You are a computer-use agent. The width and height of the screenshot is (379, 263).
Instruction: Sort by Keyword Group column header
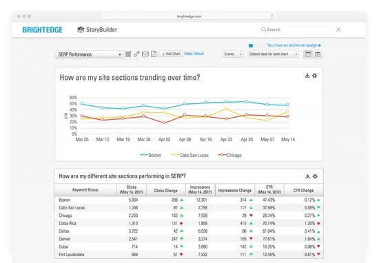[85, 190]
